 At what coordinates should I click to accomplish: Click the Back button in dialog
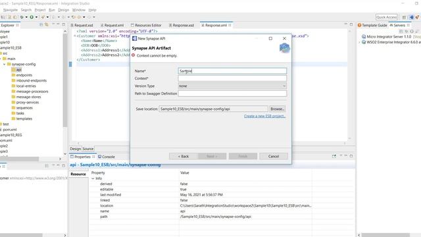[x=184, y=156]
